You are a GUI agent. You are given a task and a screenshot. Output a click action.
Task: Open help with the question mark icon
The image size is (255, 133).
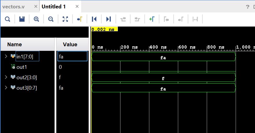(247, 7)
